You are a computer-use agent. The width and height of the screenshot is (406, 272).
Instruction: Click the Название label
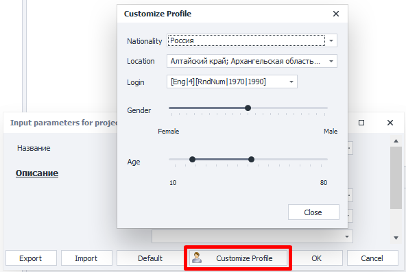(x=34, y=148)
